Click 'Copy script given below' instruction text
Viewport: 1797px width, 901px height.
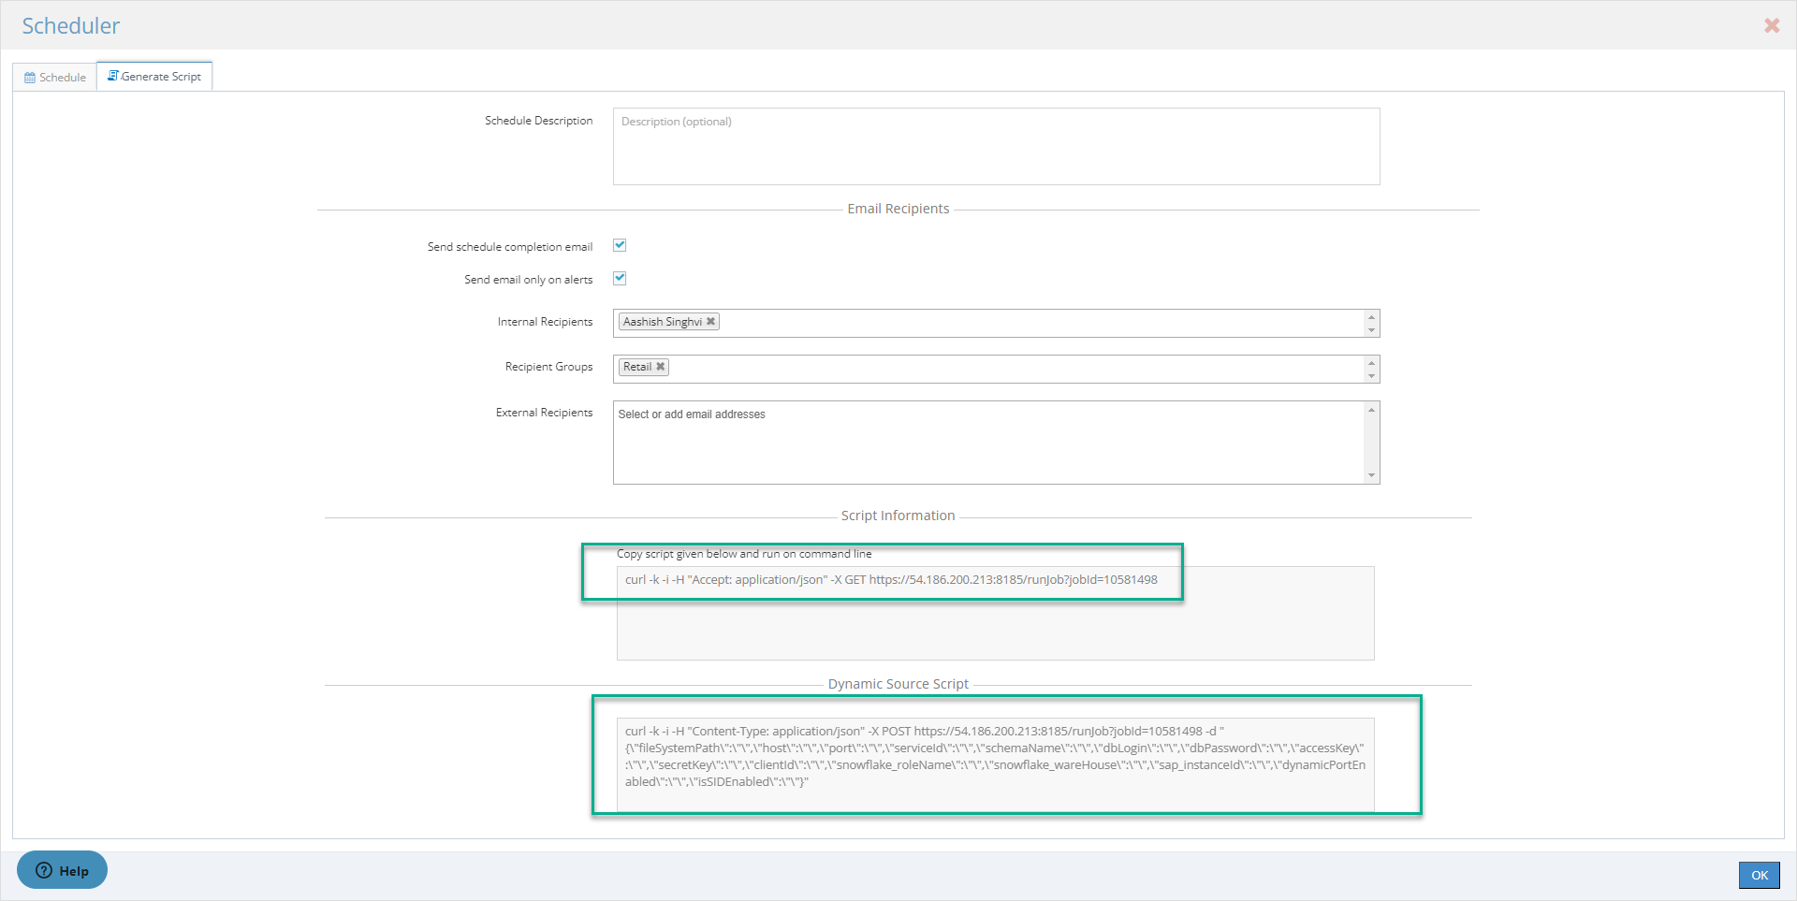coord(744,554)
